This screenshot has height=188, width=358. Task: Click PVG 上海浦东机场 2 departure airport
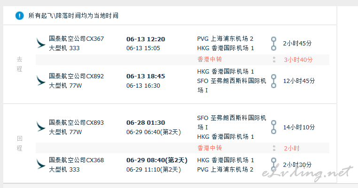[225, 39]
